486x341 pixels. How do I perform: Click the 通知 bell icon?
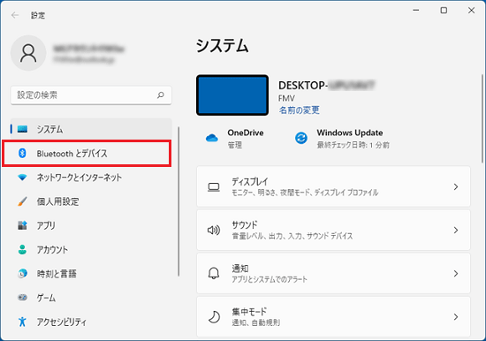214,274
